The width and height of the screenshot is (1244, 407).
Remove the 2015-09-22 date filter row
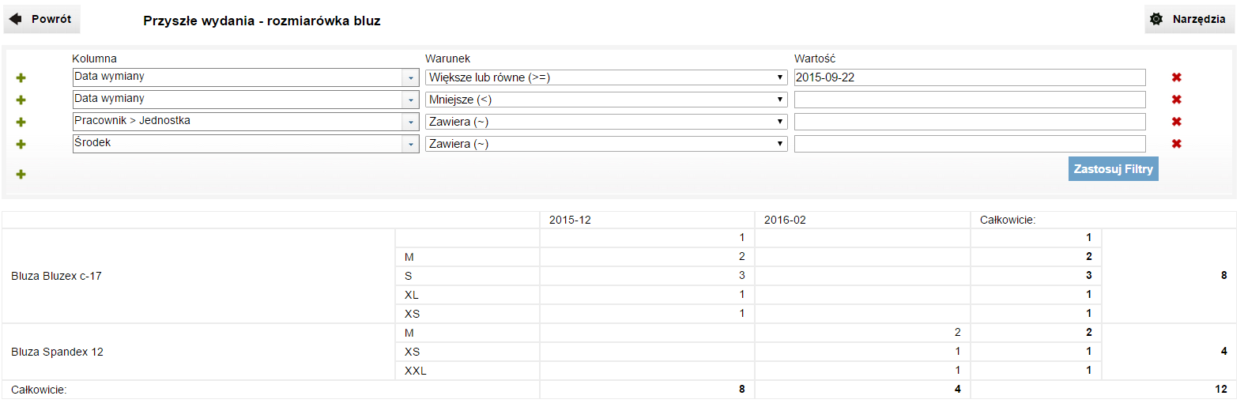point(1176,77)
